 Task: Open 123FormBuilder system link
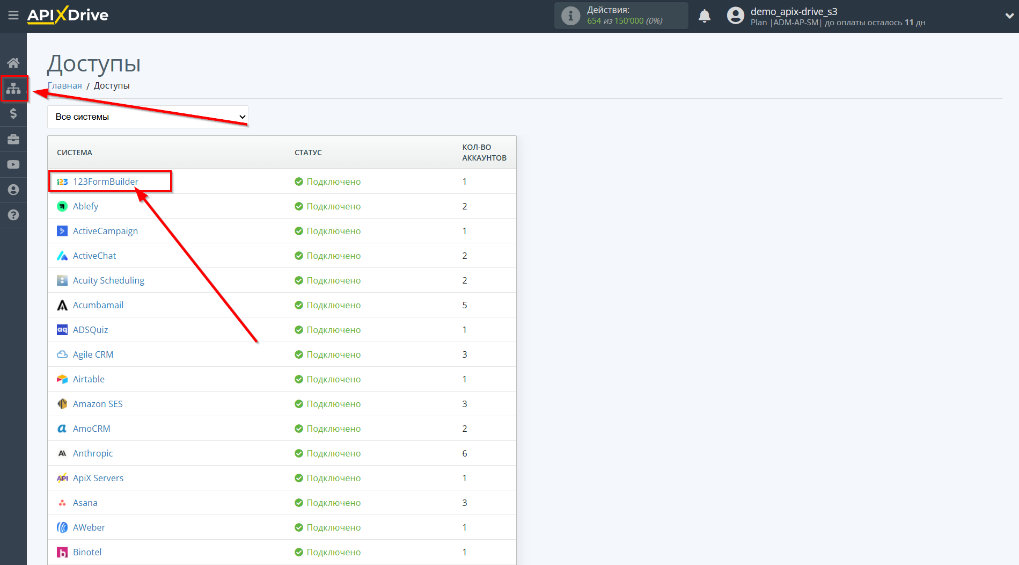[x=106, y=182]
